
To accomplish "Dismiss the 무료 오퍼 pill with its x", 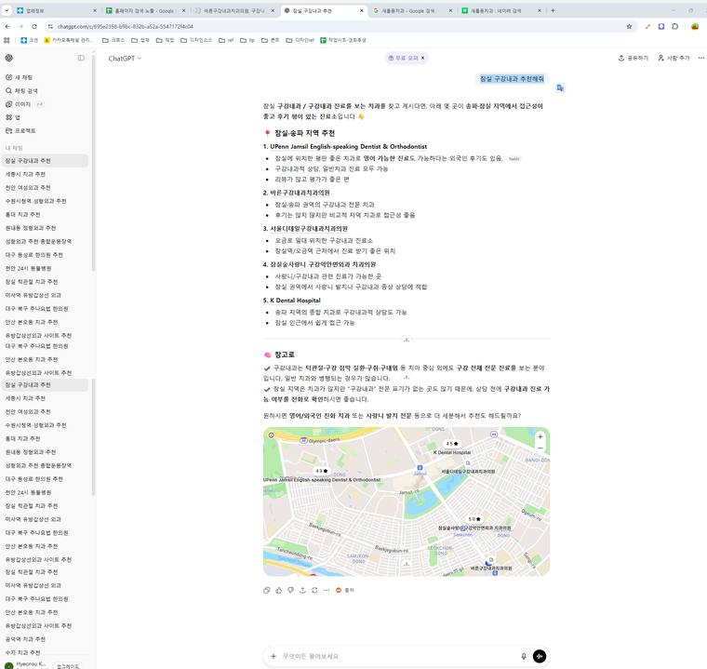I will coord(423,58).
